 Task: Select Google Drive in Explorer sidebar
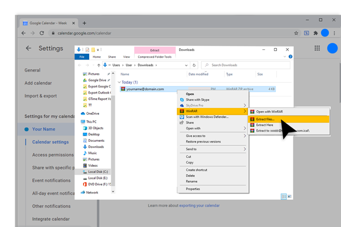click(97, 80)
